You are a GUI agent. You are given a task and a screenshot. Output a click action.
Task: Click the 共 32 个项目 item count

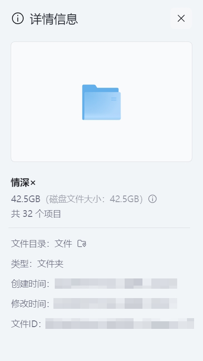pos(36,214)
